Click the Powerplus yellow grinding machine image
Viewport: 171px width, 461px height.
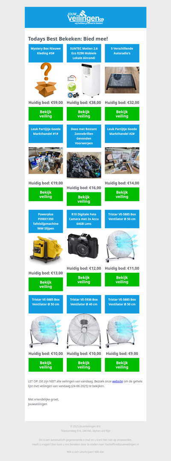click(46, 249)
